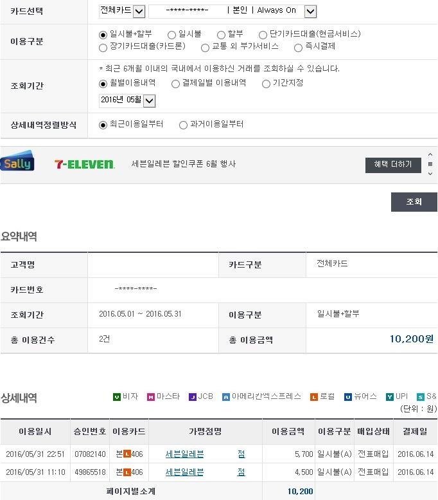Click the Sally card logo icon
Image resolution: width=438 pixels, height=500 pixels.
pyautogui.click(x=17, y=162)
